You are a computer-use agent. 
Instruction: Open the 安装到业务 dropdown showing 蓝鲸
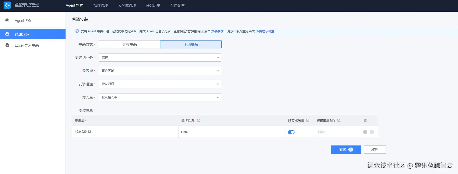tap(160, 58)
